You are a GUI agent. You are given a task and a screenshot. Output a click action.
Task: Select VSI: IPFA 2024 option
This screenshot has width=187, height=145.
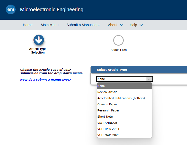pos(108,129)
